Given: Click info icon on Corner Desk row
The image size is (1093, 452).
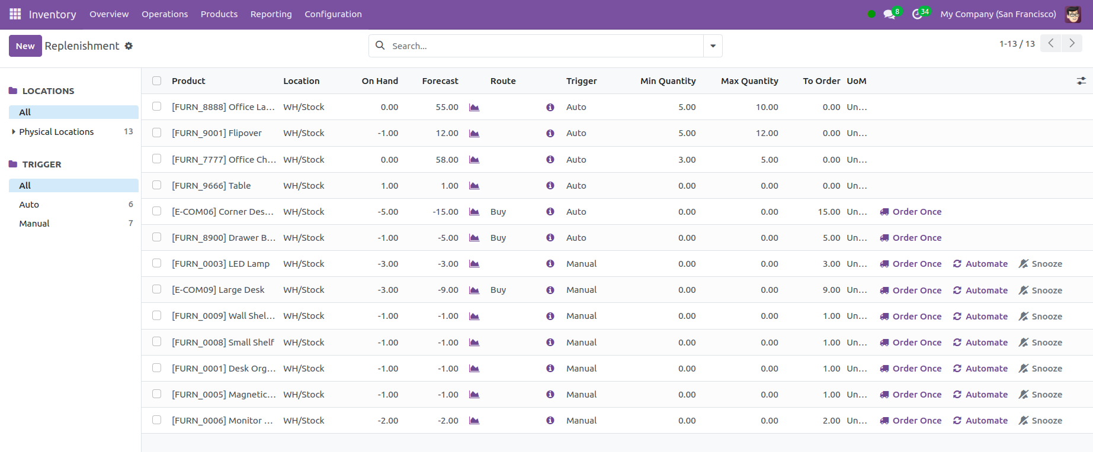Looking at the screenshot, I should click(x=550, y=212).
